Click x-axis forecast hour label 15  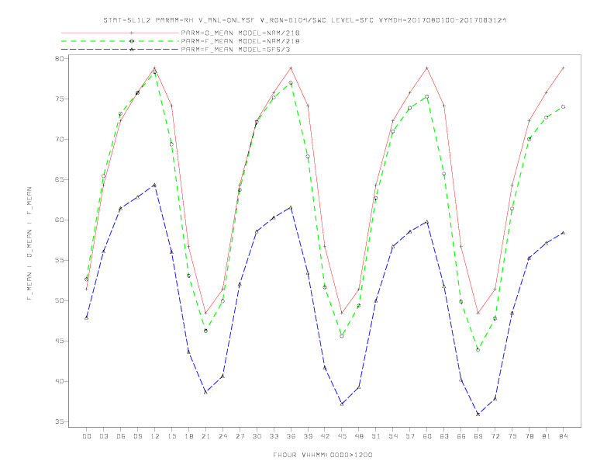171,436
